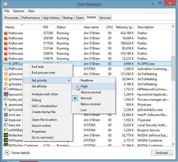Click the lsass.exe process icon
This screenshot has height=162, width=178.
(6, 125)
